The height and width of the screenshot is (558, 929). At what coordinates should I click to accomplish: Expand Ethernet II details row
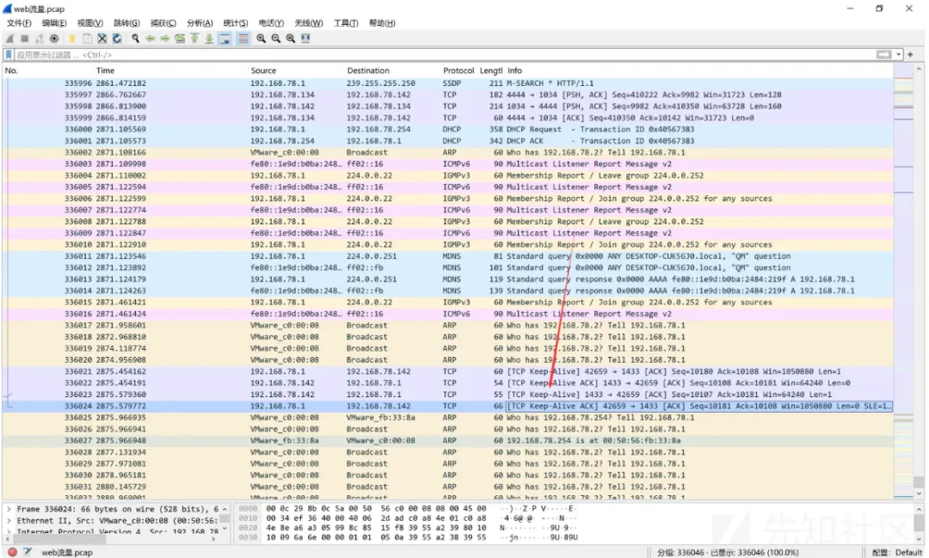pos(9,520)
